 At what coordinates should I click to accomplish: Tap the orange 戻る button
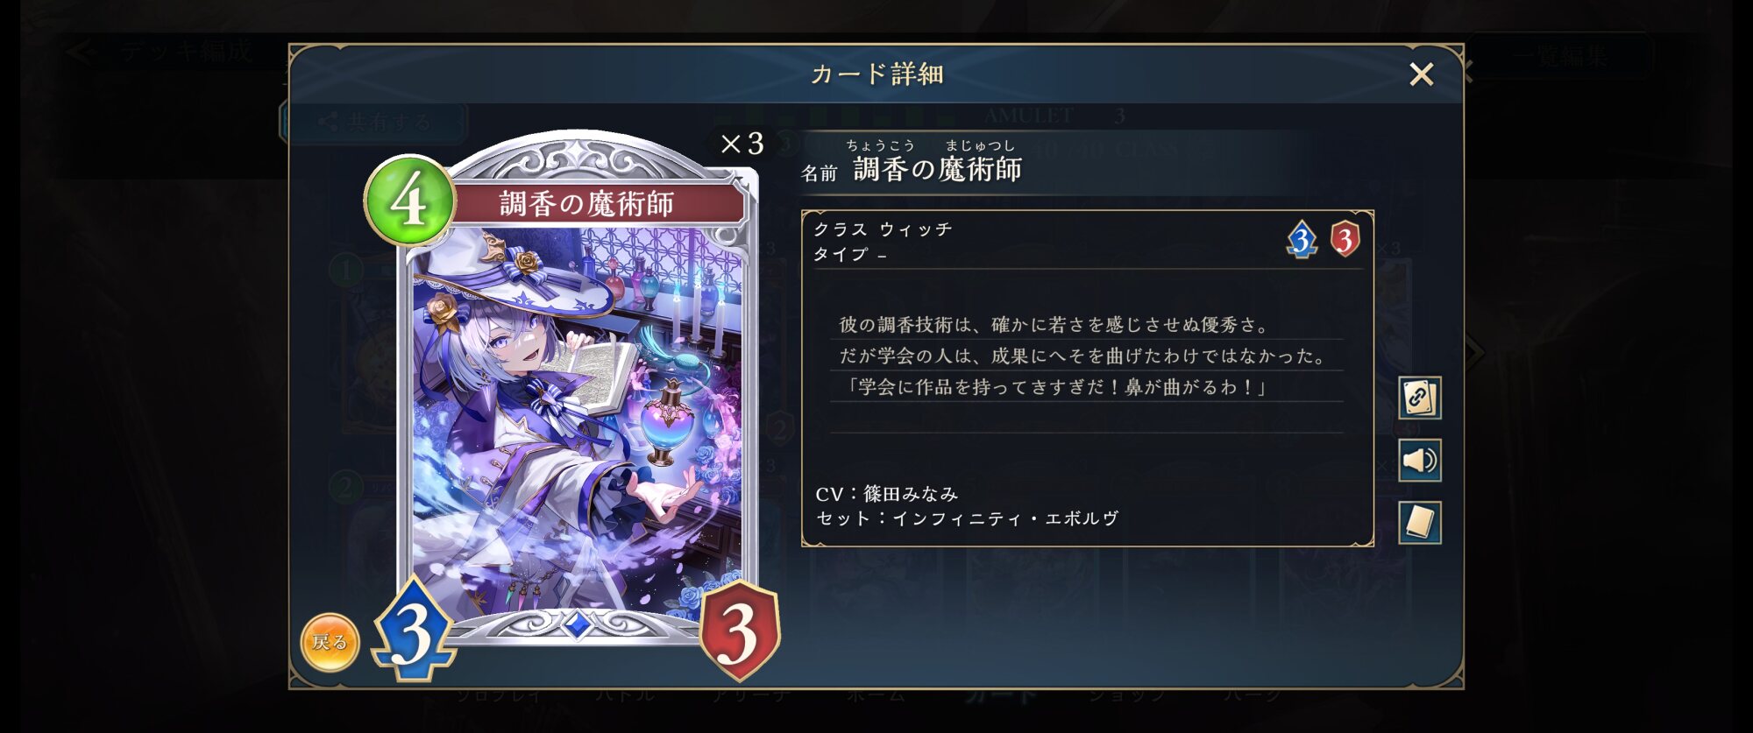click(x=330, y=642)
